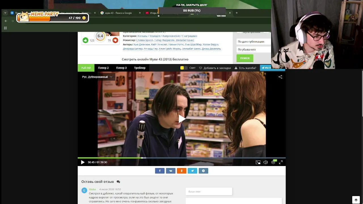
Task: Click the page vertical scrollbar thumb
Action: [362, 93]
